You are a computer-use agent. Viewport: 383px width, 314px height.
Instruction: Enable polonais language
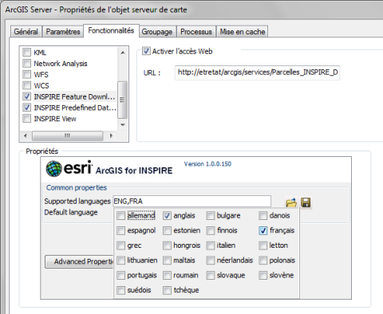263,261
